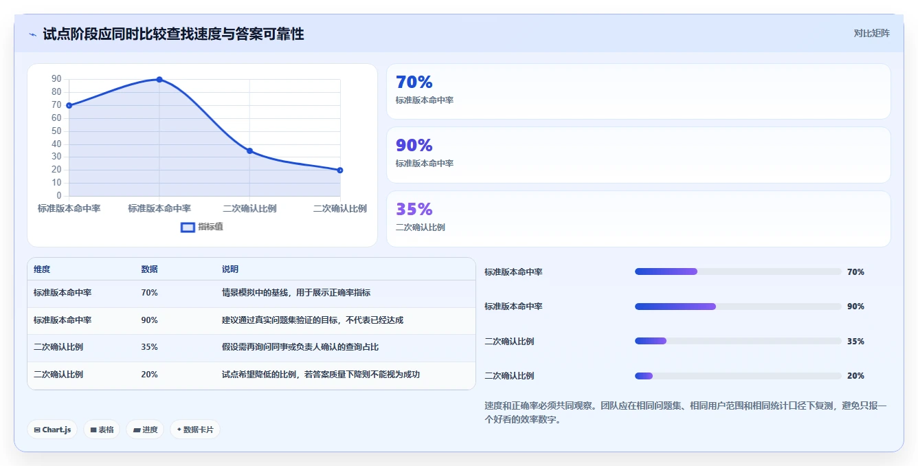
Task: Click the progress bar showing 70%
Action: click(738, 271)
